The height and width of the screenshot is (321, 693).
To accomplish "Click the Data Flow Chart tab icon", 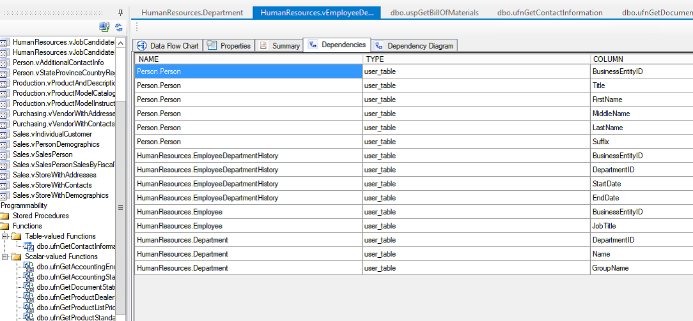I will click(x=142, y=45).
